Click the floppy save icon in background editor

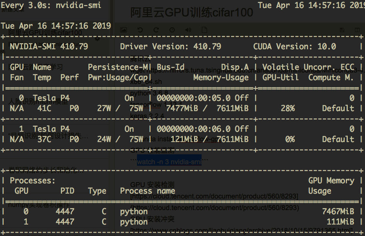(342, 30)
